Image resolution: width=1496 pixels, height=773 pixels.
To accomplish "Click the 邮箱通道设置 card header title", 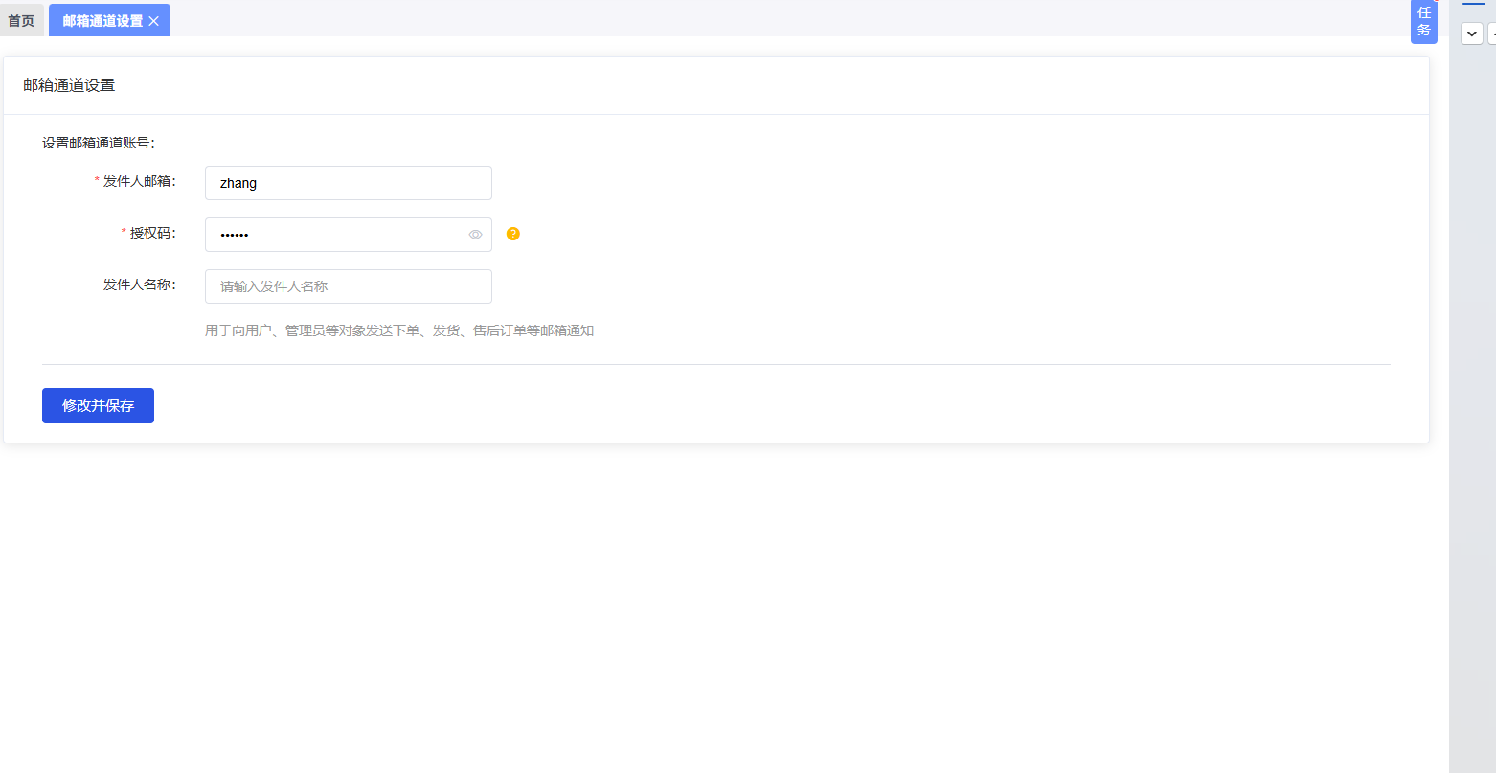I will tap(69, 85).
